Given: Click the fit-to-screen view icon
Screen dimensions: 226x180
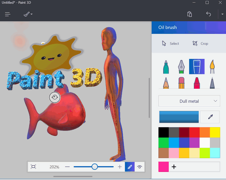Looking at the screenshot, I should 33,167.
